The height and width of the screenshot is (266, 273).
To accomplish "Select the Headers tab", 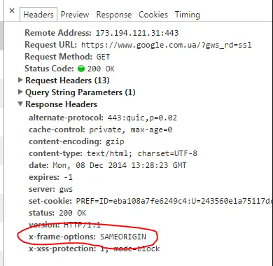I will 38,15.
